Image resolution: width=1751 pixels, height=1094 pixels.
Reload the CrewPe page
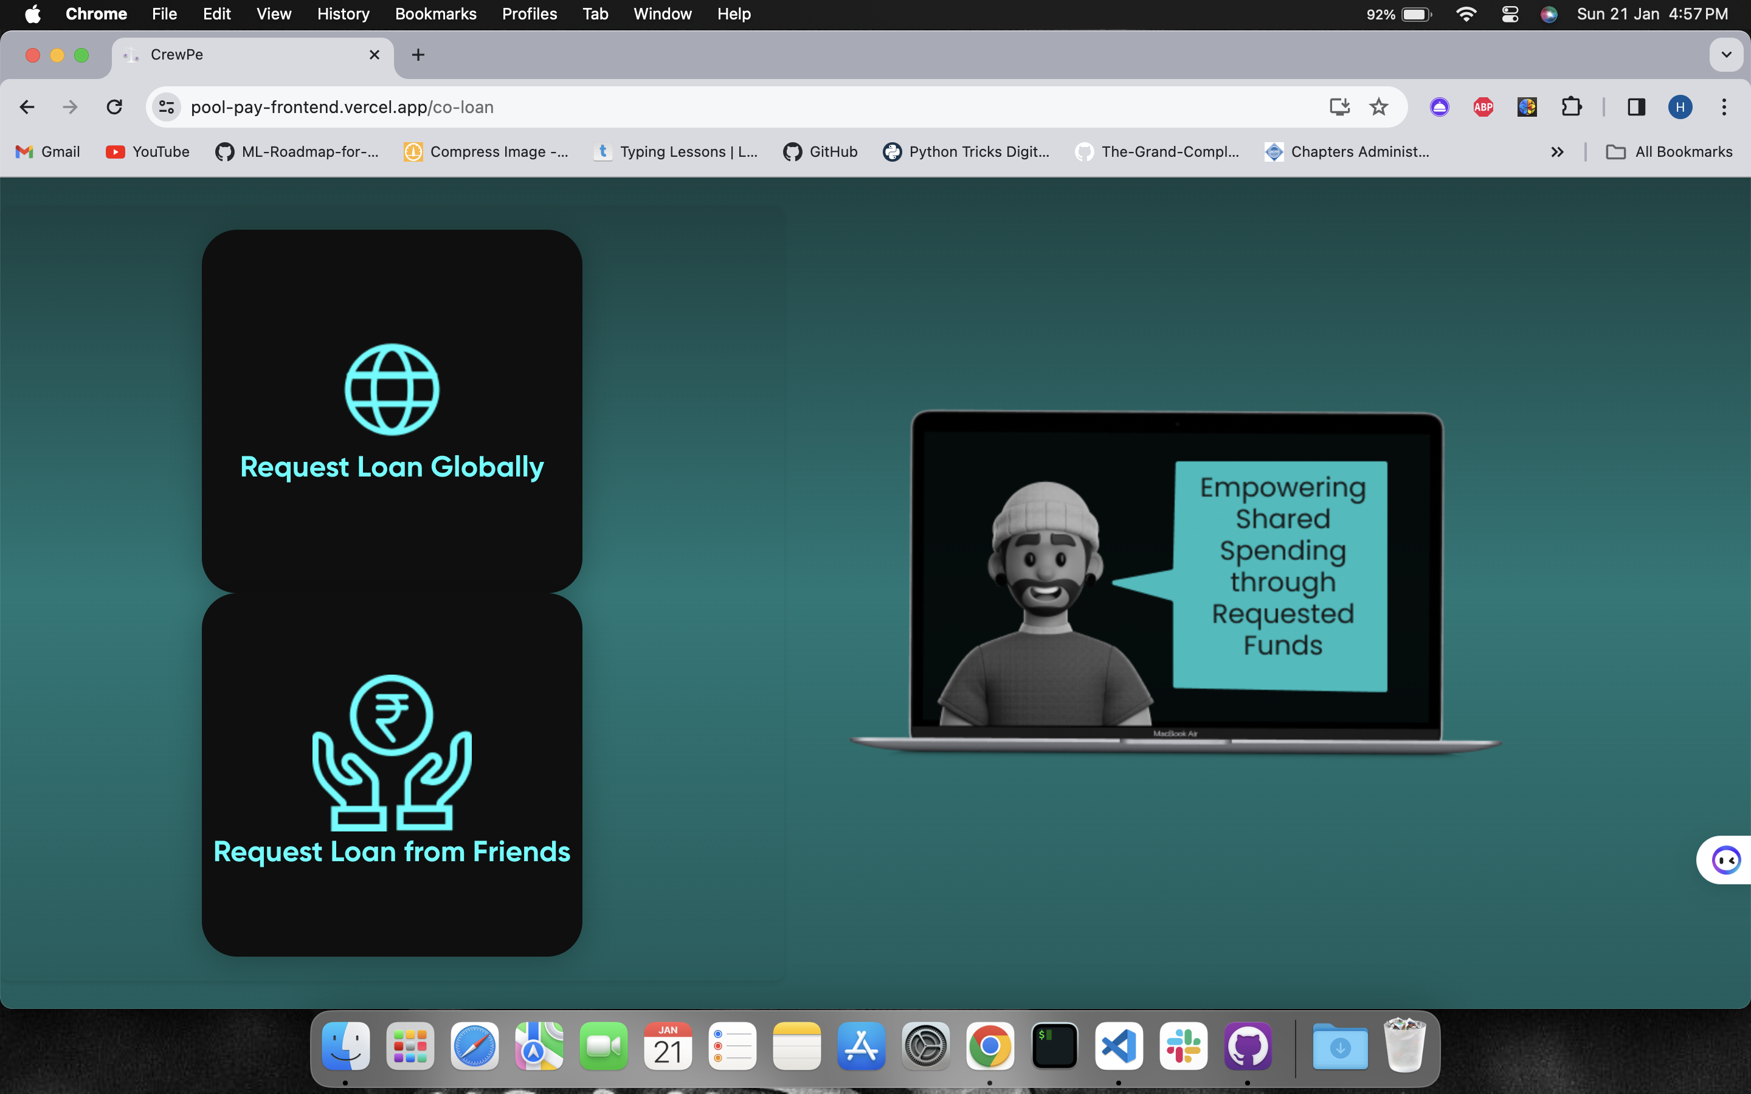pos(114,107)
